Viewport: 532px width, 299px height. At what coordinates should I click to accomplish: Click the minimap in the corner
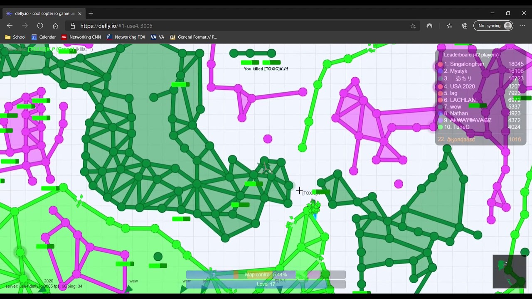pyautogui.click(x=510, y=272)
